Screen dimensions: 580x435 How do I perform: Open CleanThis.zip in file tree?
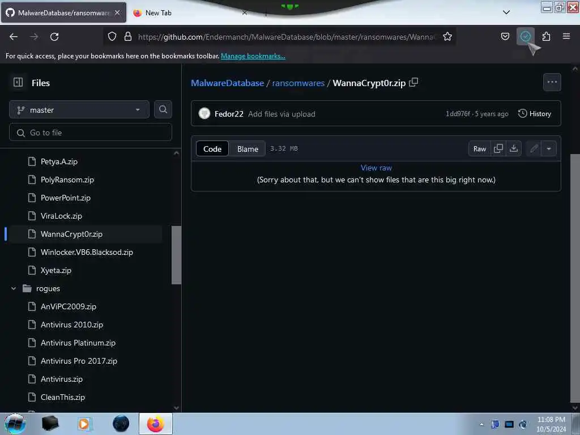63,397
